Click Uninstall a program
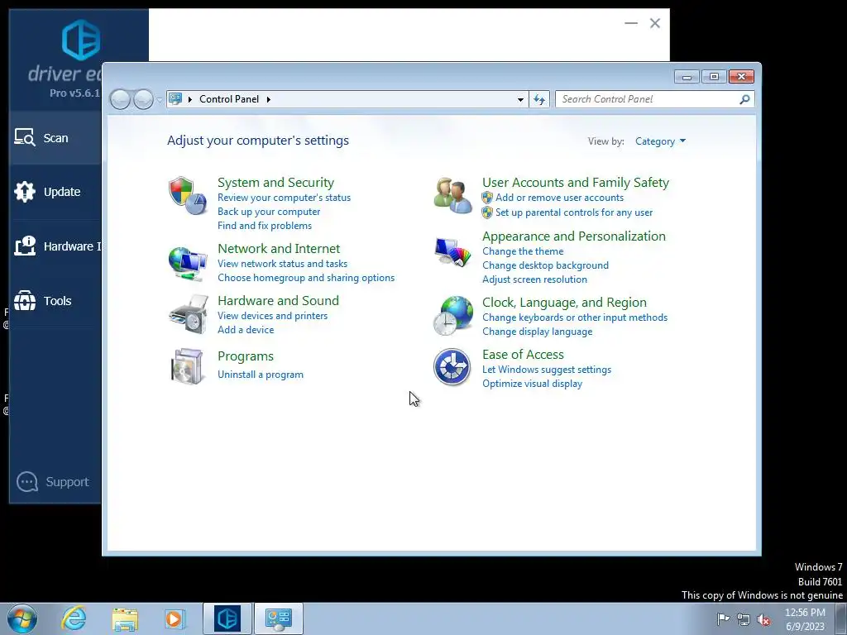 coord(261,375)
